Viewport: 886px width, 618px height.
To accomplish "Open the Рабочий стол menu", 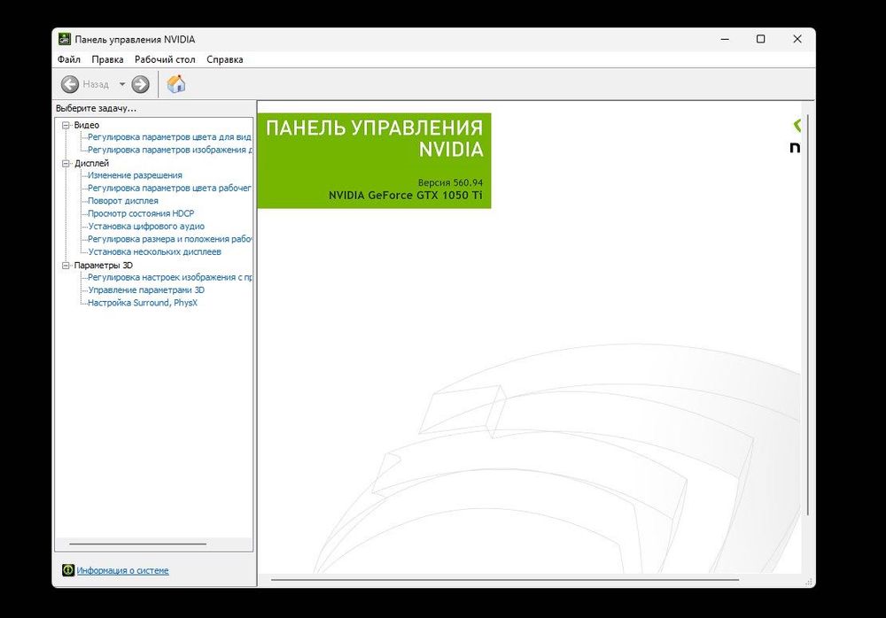I will (x=165, y=59).
